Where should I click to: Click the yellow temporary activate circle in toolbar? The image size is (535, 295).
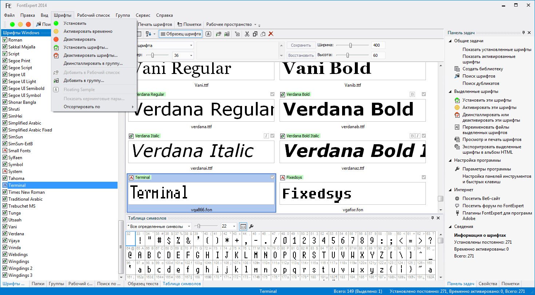tap(20, 24)
